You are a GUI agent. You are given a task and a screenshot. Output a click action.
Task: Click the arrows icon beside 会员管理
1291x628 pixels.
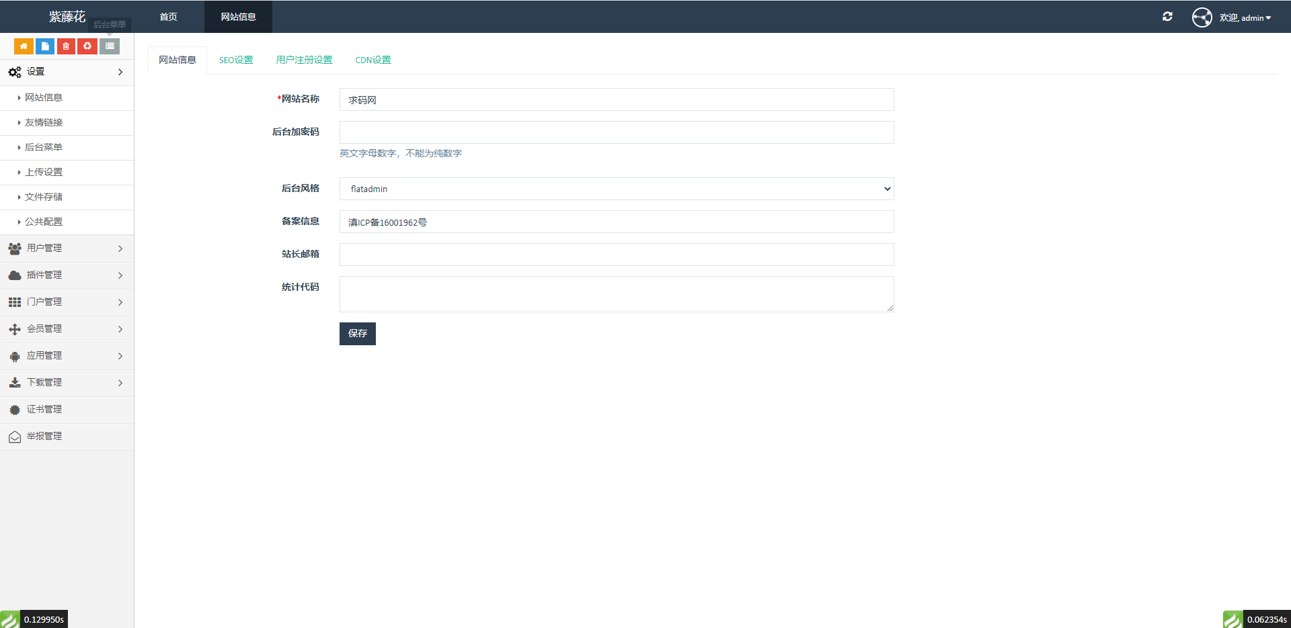pyautogui.click(x=15, y=329)
